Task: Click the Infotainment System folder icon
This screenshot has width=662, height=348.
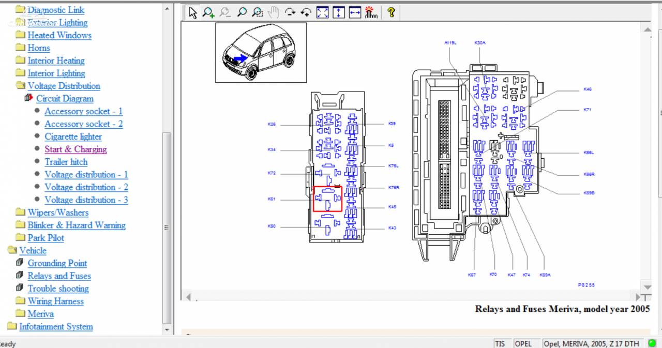Action: [12, 326]
